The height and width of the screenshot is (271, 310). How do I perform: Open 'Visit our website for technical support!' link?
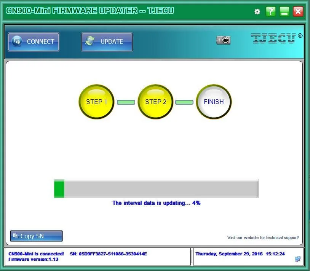(x=263, y=238)
